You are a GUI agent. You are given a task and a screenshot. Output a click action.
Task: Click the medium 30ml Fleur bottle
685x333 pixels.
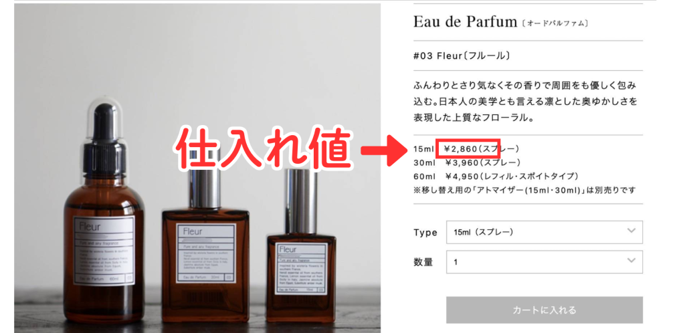pyautogui.click(x=206, y=245)
